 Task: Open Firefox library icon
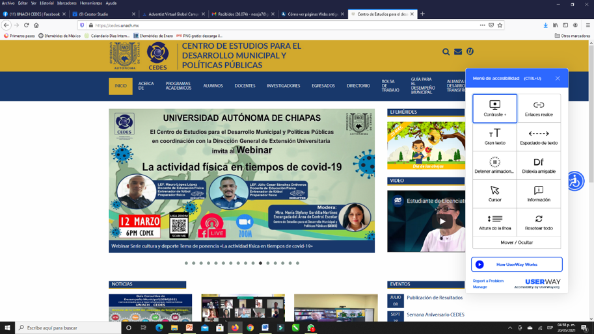556,25
